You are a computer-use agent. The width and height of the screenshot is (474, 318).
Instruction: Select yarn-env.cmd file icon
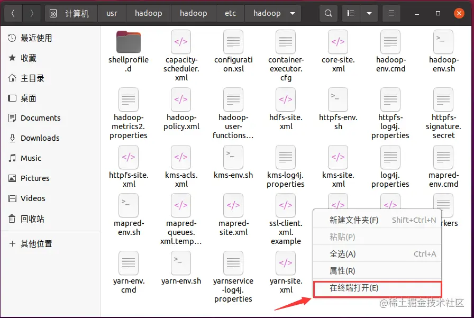[x=129, y=263]
